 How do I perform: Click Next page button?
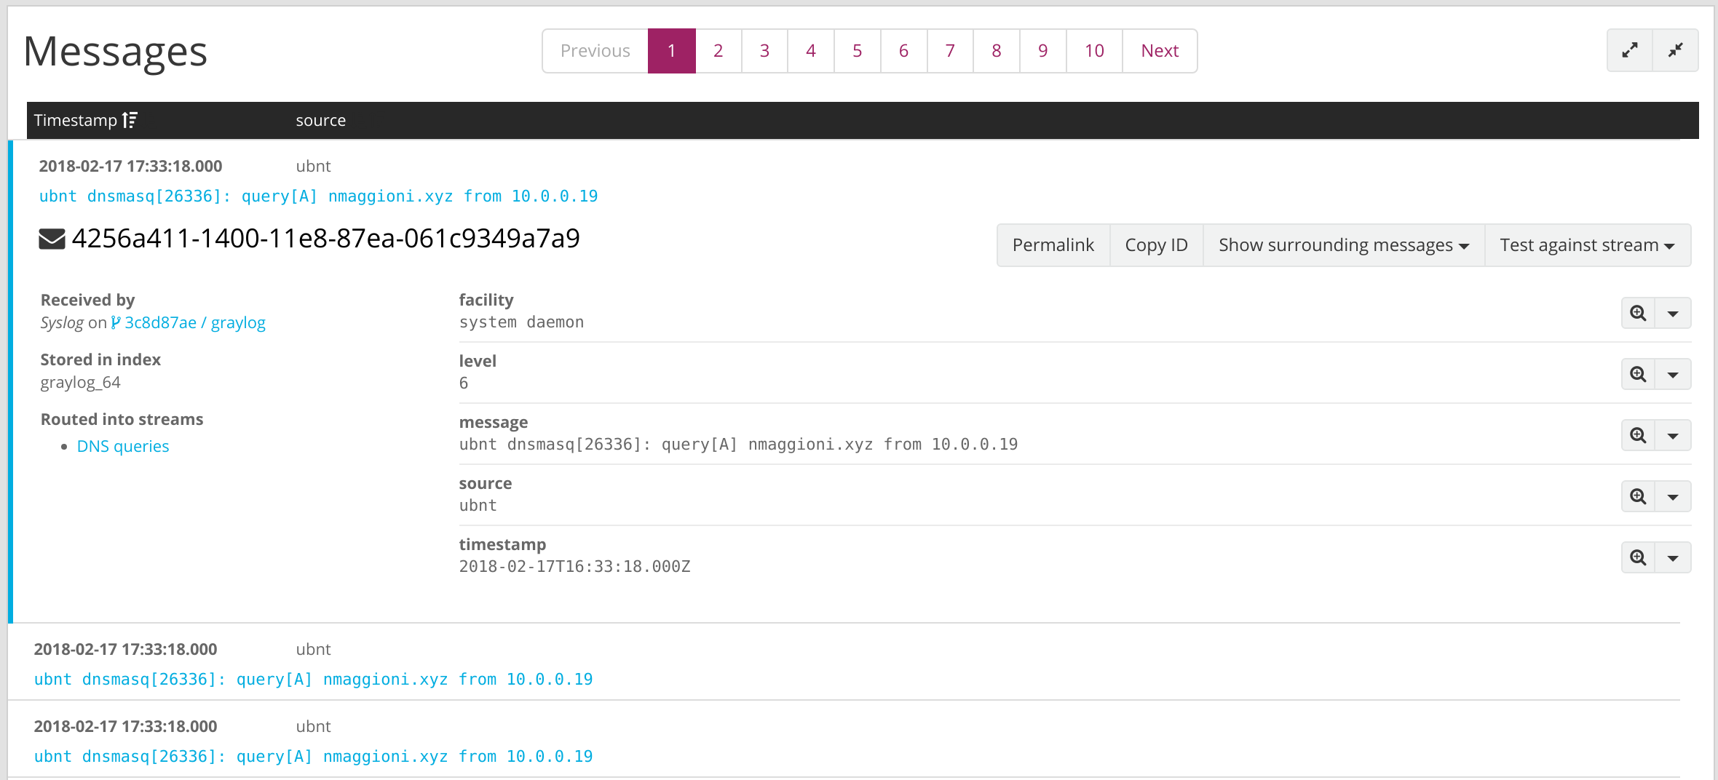coord(1160,51)
